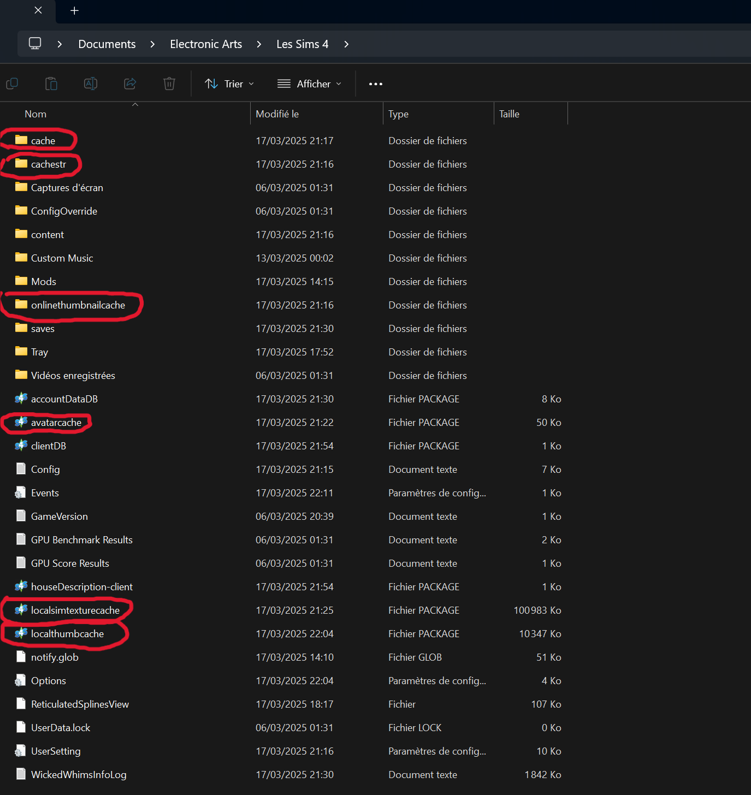The image size is (751, 795).
Task: Click the 06/03/2025 20:39 date cell
Action: coord(294,517)
